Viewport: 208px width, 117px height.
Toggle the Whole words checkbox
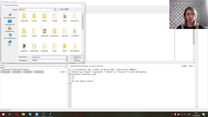12,69
